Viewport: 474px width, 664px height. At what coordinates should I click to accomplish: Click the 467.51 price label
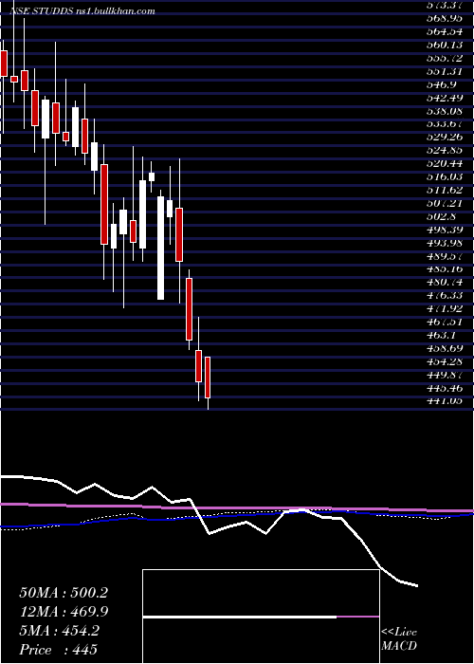[447, 322]
